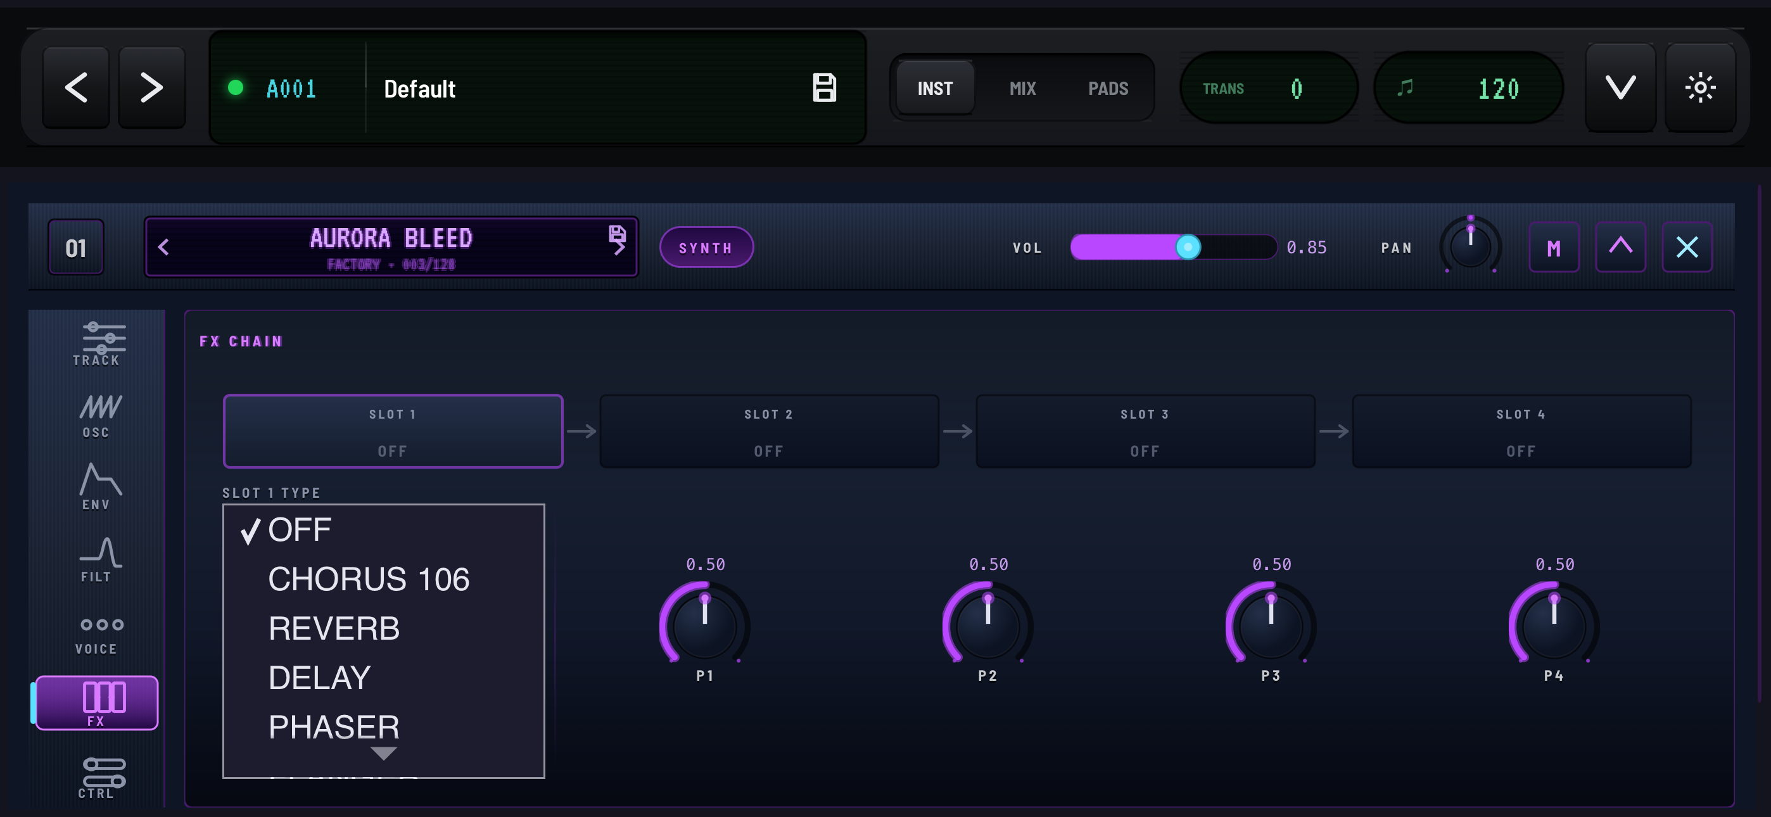Mute track with M button
1771x817 pixels.
tap(1554, 248)
